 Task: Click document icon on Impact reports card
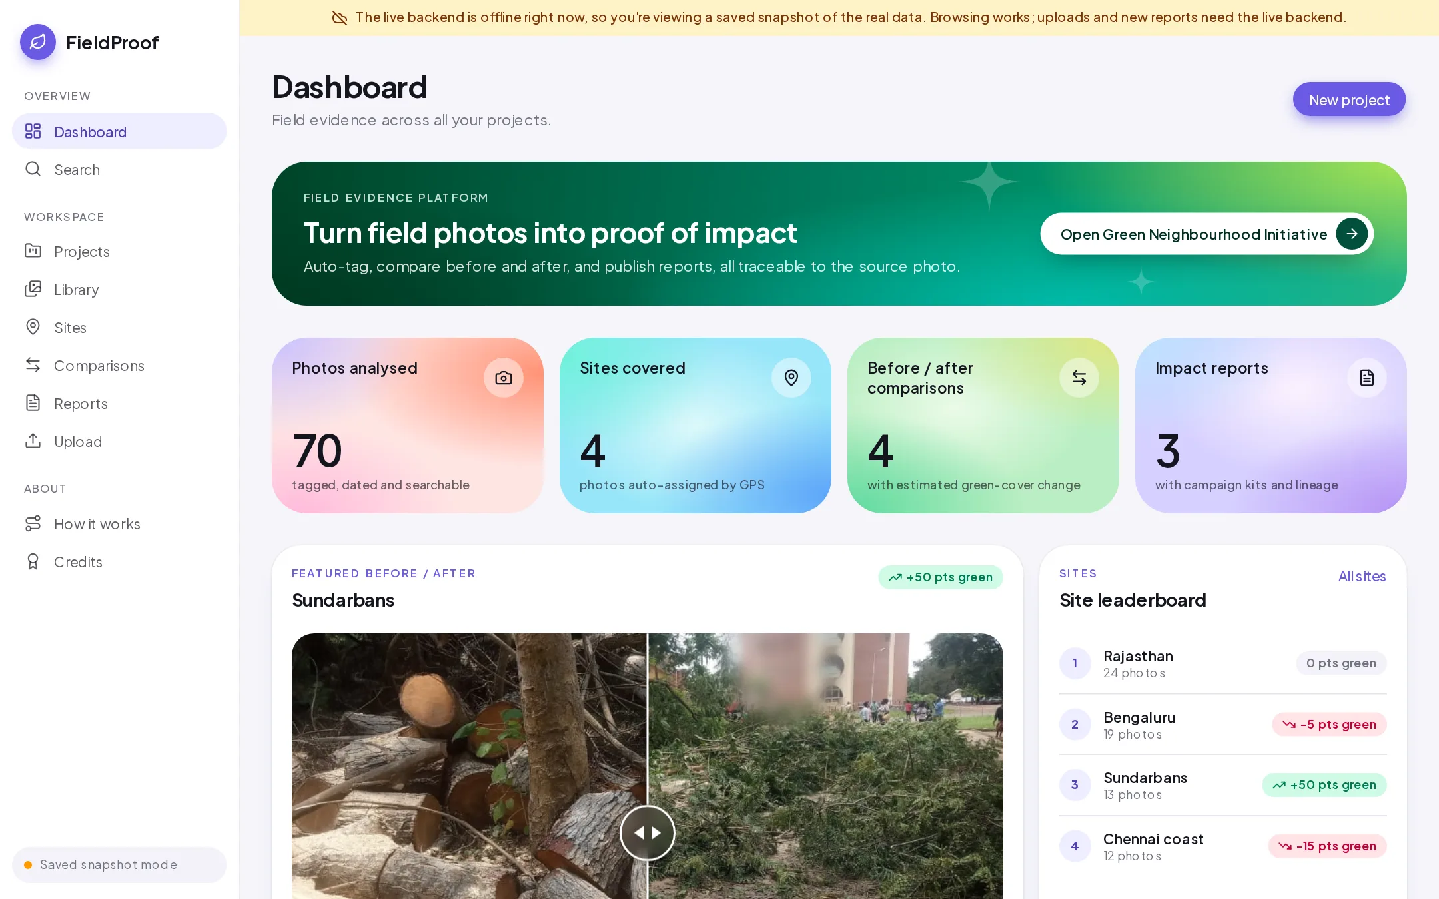pyautogui.click(x=1367, y=378)
